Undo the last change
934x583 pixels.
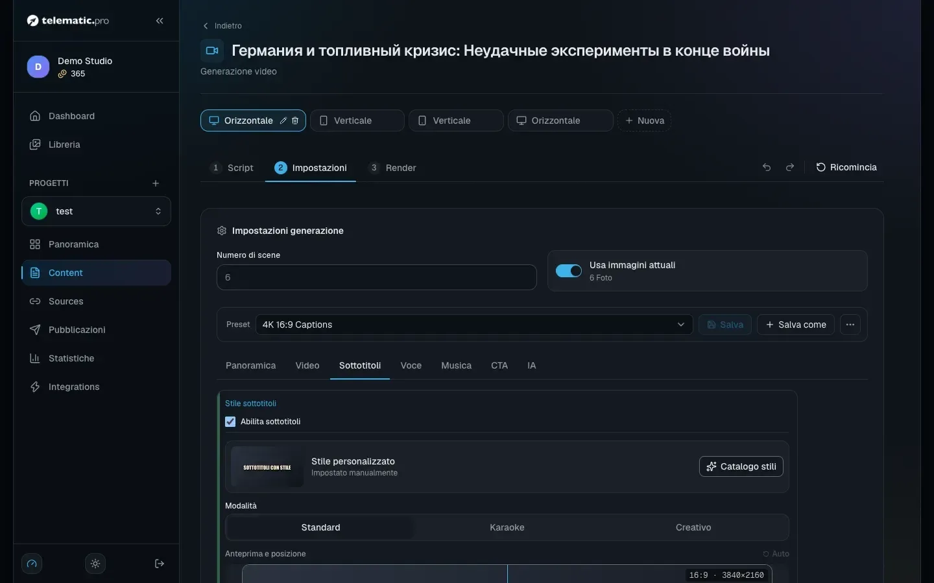pyautogui.click(x=767, y=167)
